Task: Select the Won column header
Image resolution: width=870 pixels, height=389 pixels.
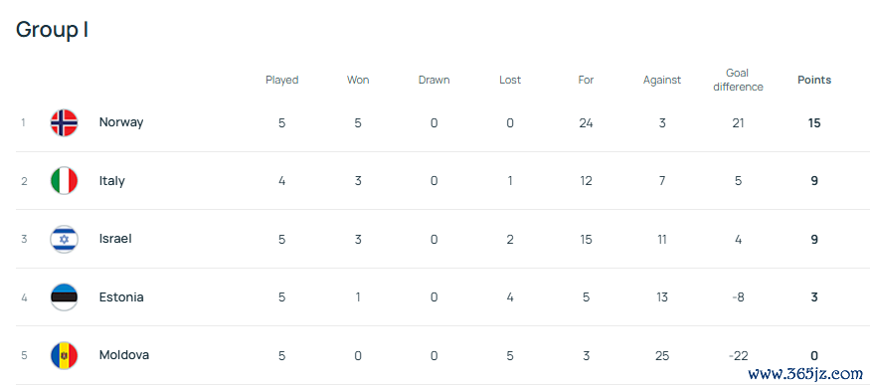Action: (x=358, y=80)
